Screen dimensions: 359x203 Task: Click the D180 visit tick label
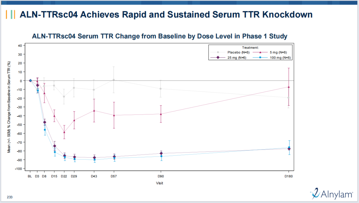(289, 176)
